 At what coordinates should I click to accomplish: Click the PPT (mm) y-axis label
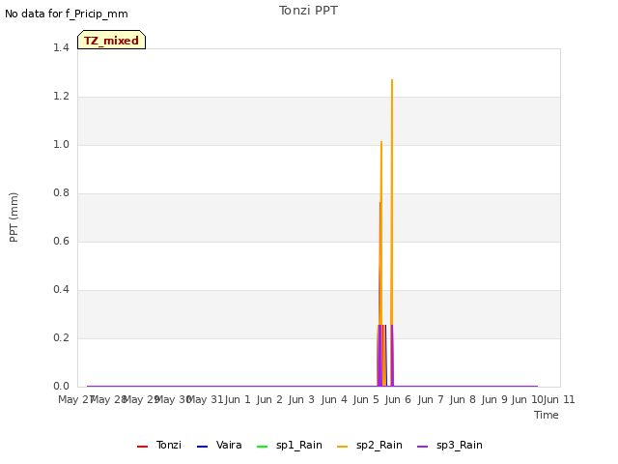click(x=14, y=217)
